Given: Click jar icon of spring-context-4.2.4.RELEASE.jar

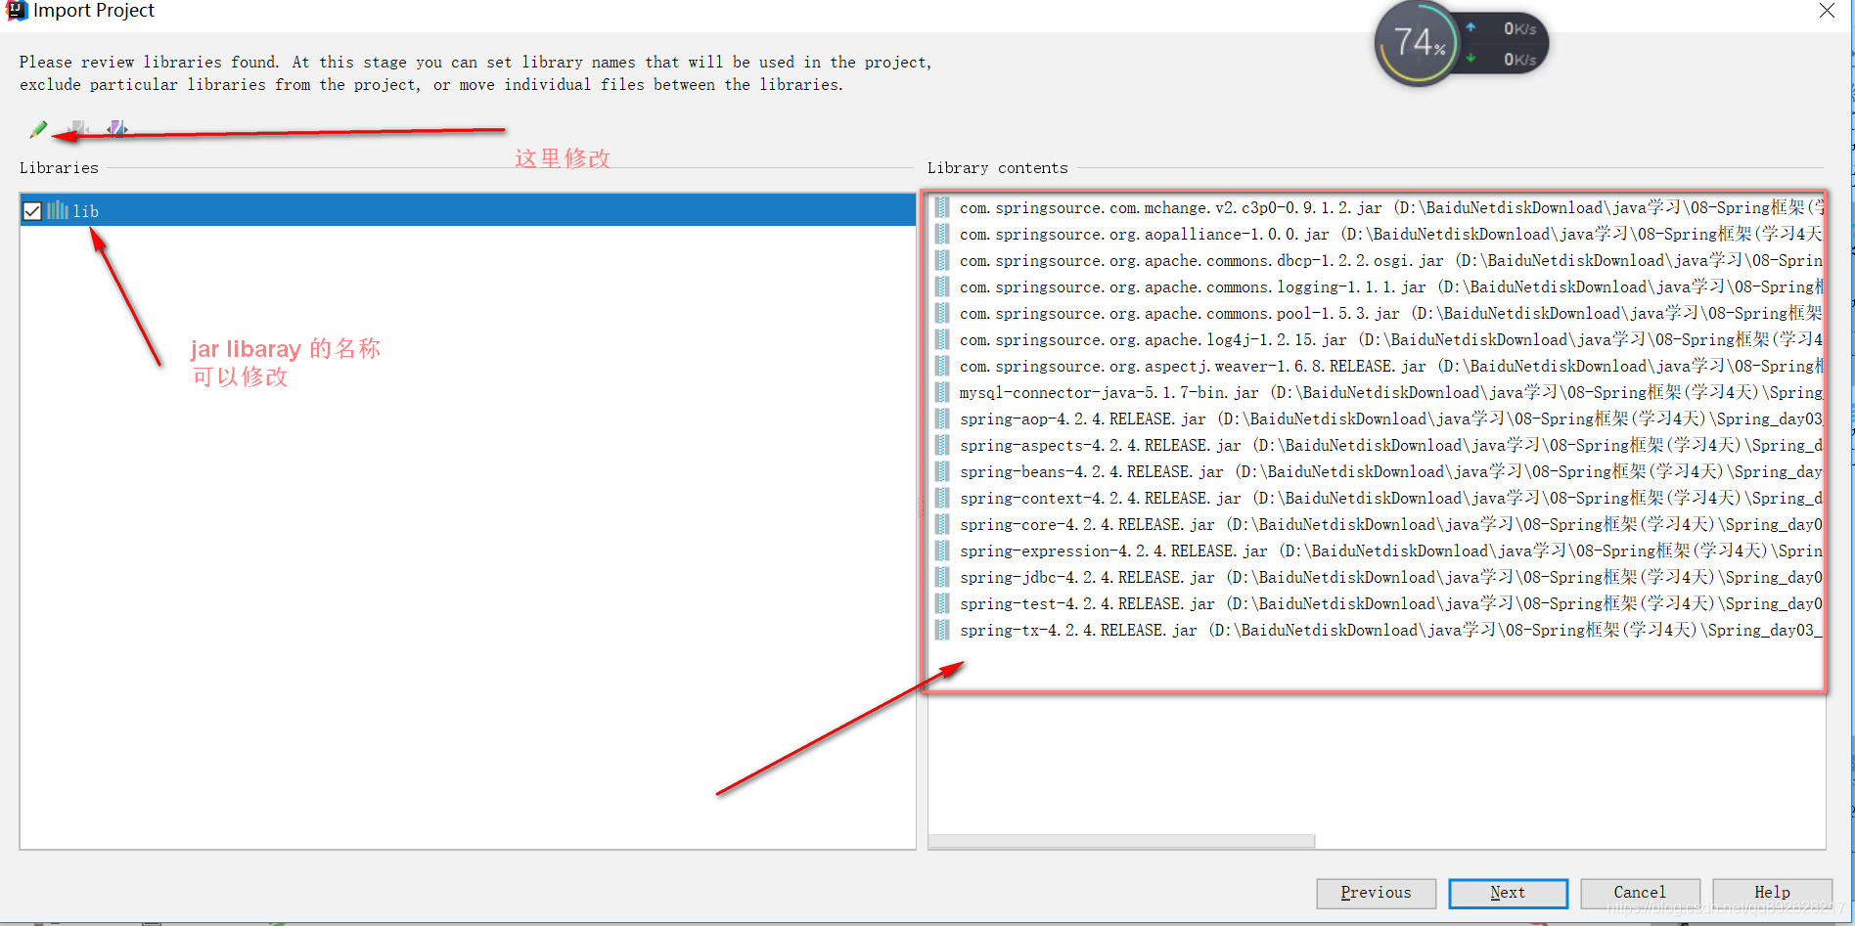Looking at the screenshot, I should [x=942, y=498].
